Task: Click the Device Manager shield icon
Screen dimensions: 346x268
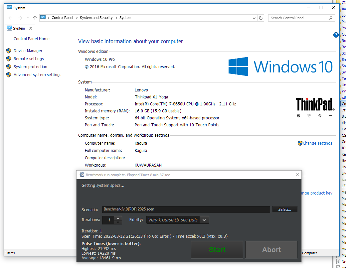Action: (x=9, y=51)
